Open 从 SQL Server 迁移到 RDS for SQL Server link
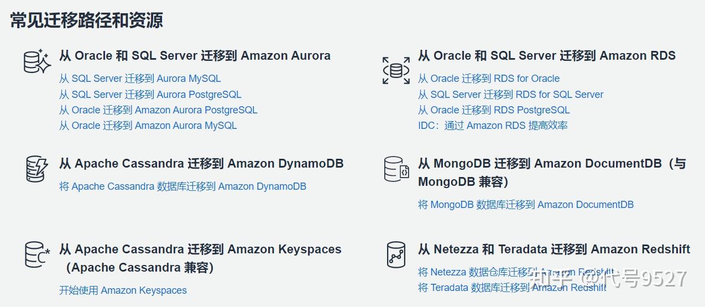The height and width of the screenshot is (307, 705). (511, 95)
